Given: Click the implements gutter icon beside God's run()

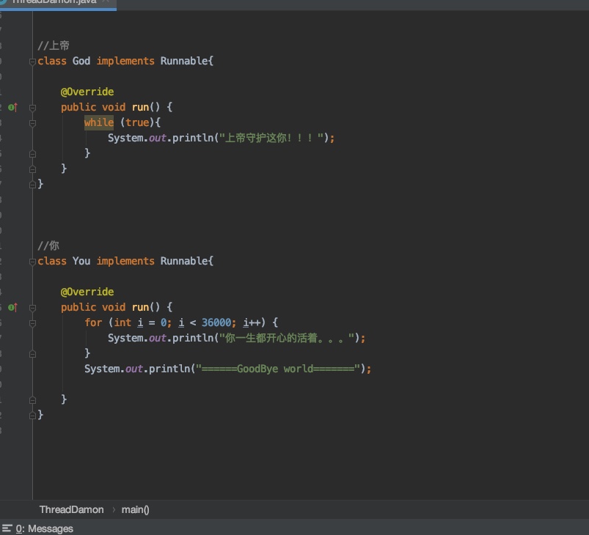Looking at the screenshot, I should click(x=12, y=107).
